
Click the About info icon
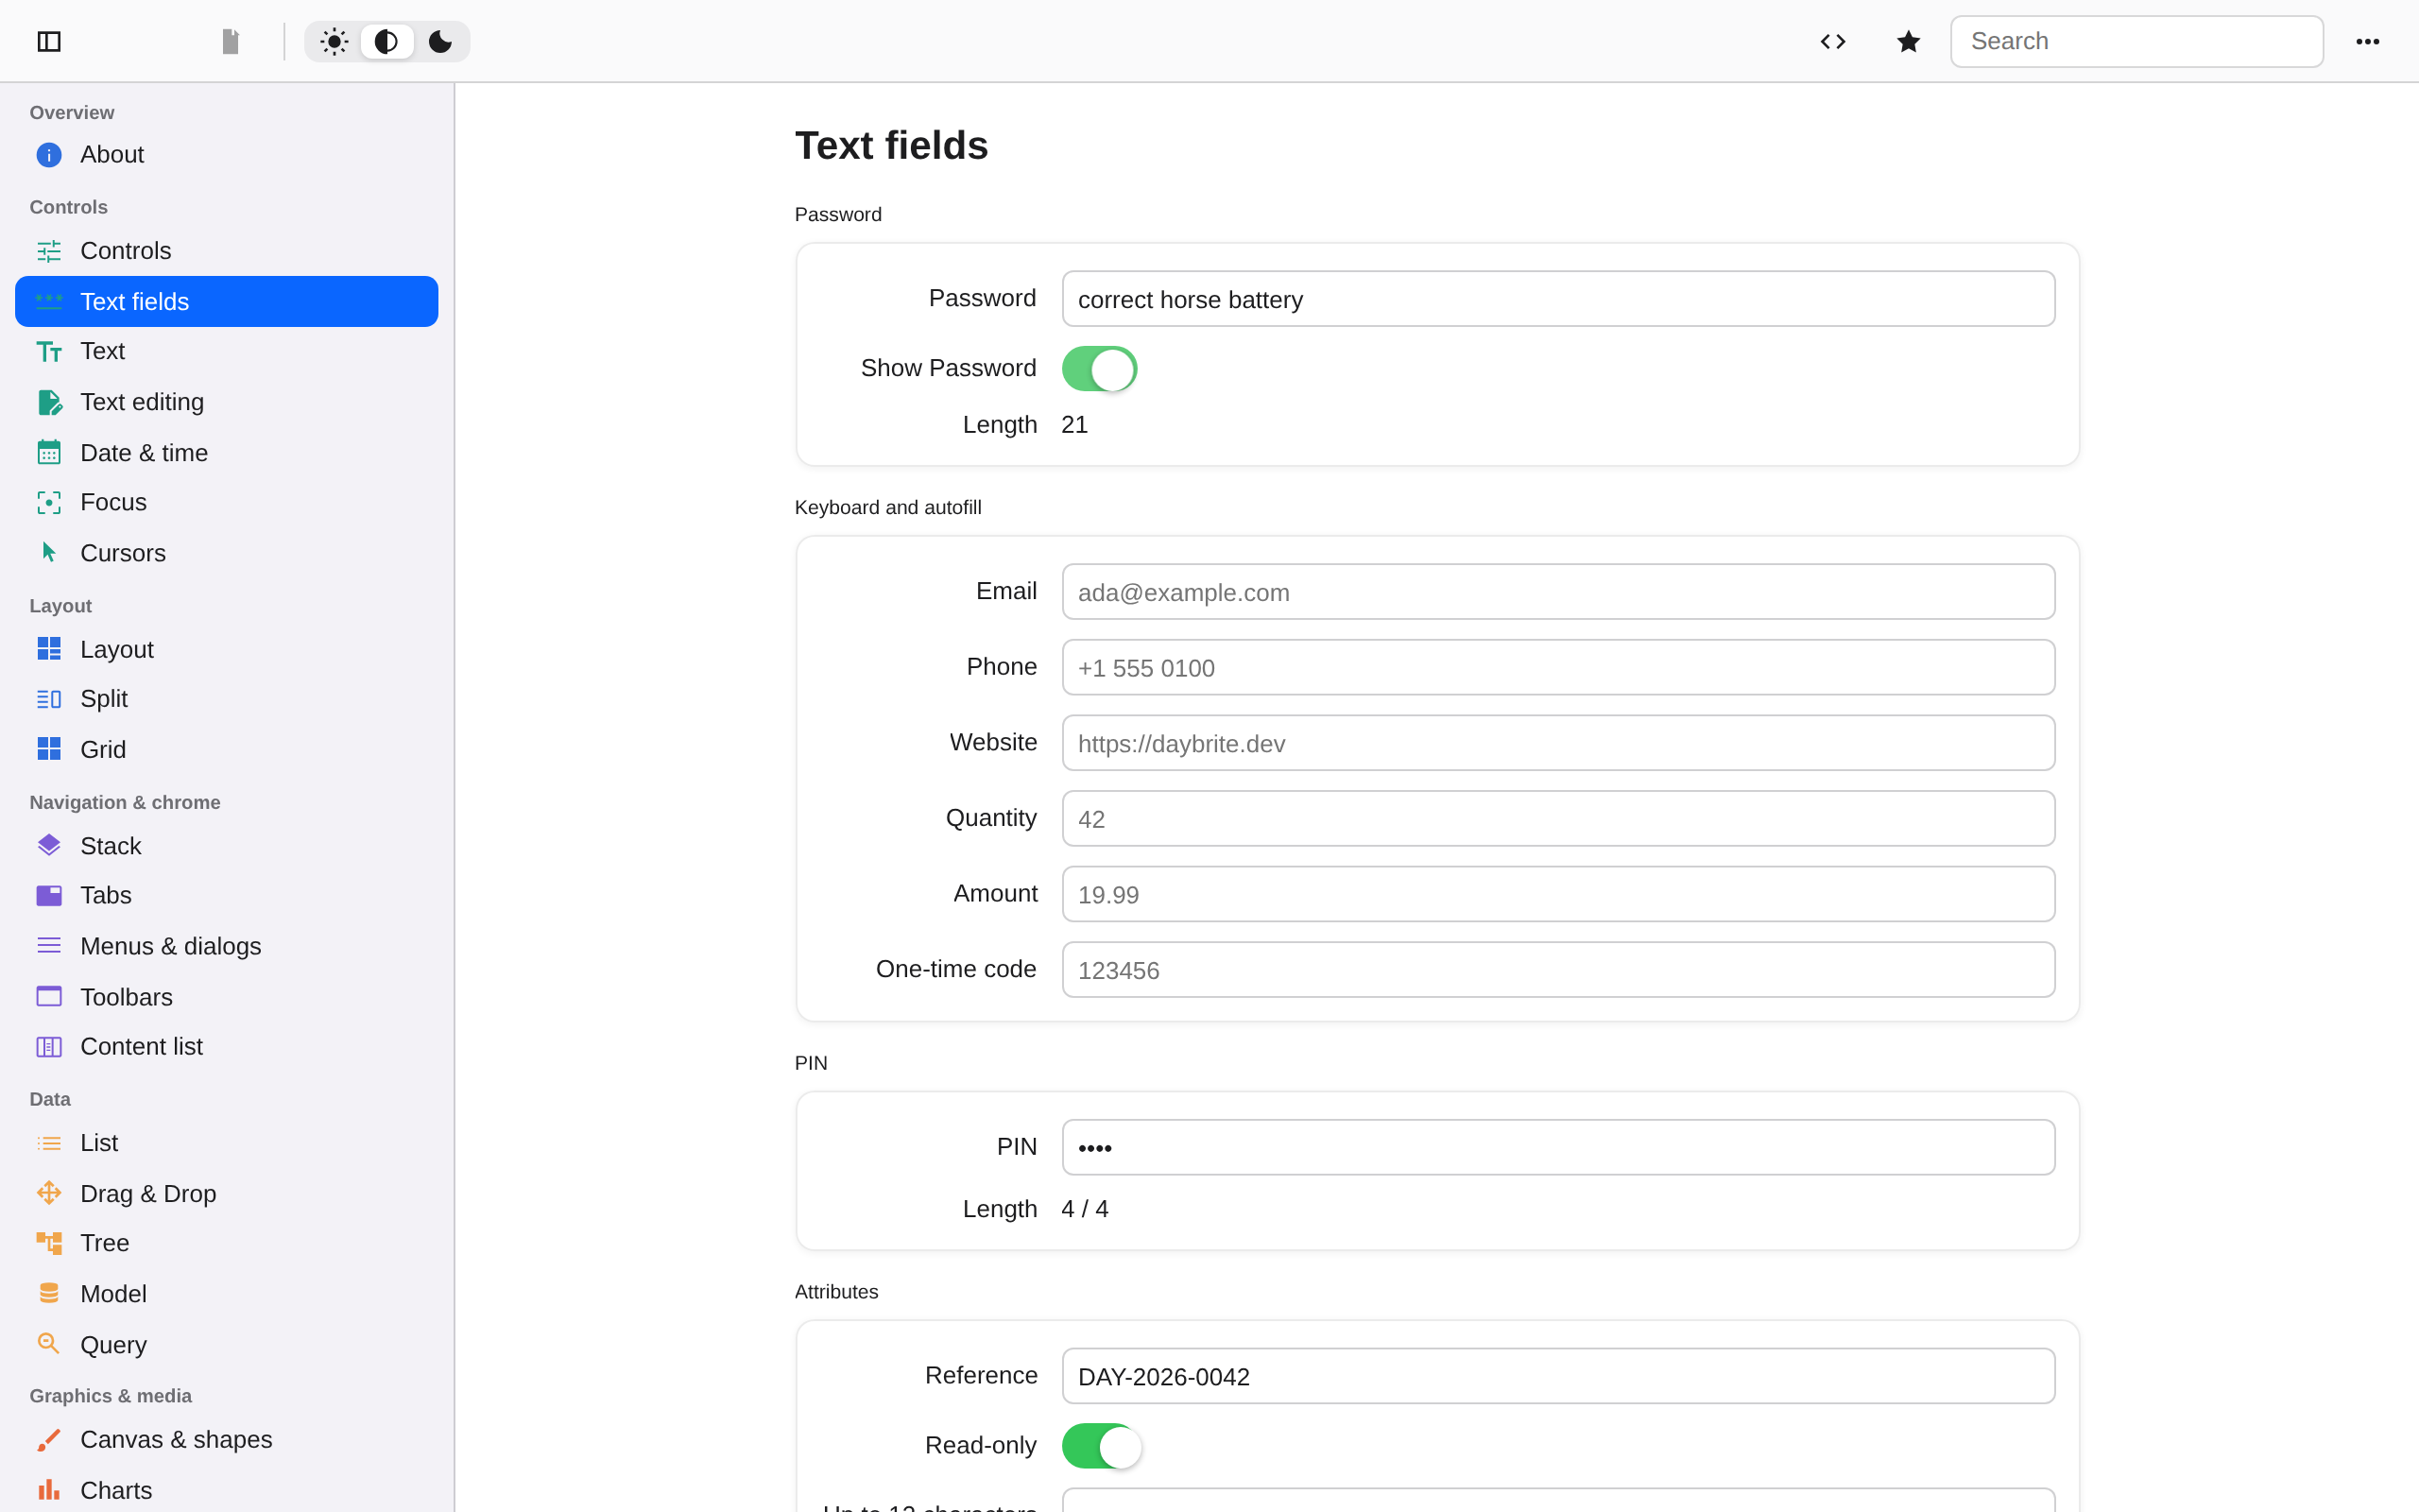pos(49,155)
